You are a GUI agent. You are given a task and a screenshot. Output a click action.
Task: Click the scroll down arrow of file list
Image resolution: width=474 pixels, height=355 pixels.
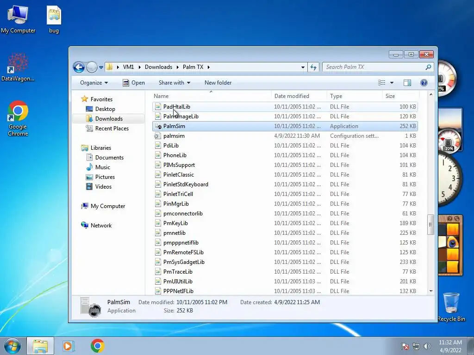pos(431,291)
